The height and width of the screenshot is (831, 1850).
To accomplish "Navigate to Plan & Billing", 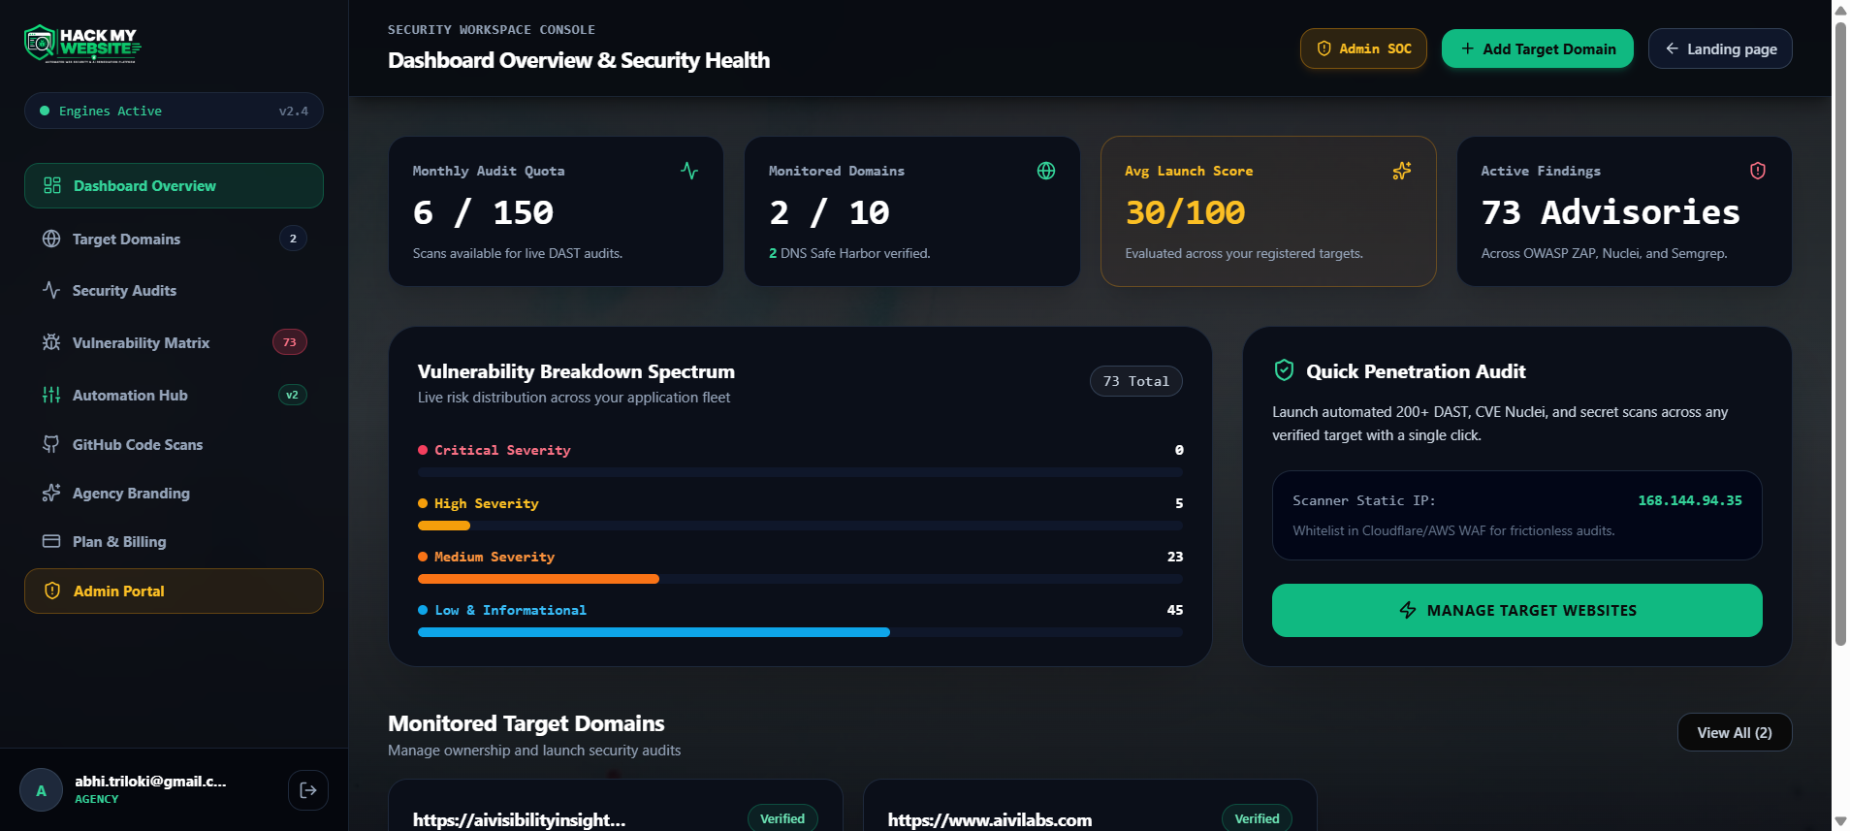I will pyautogui.click(x=174, y=541).
